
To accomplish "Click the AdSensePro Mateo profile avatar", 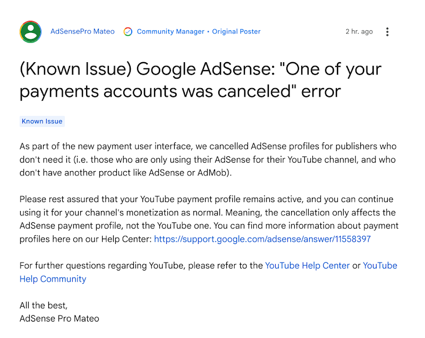I will 30,32.
